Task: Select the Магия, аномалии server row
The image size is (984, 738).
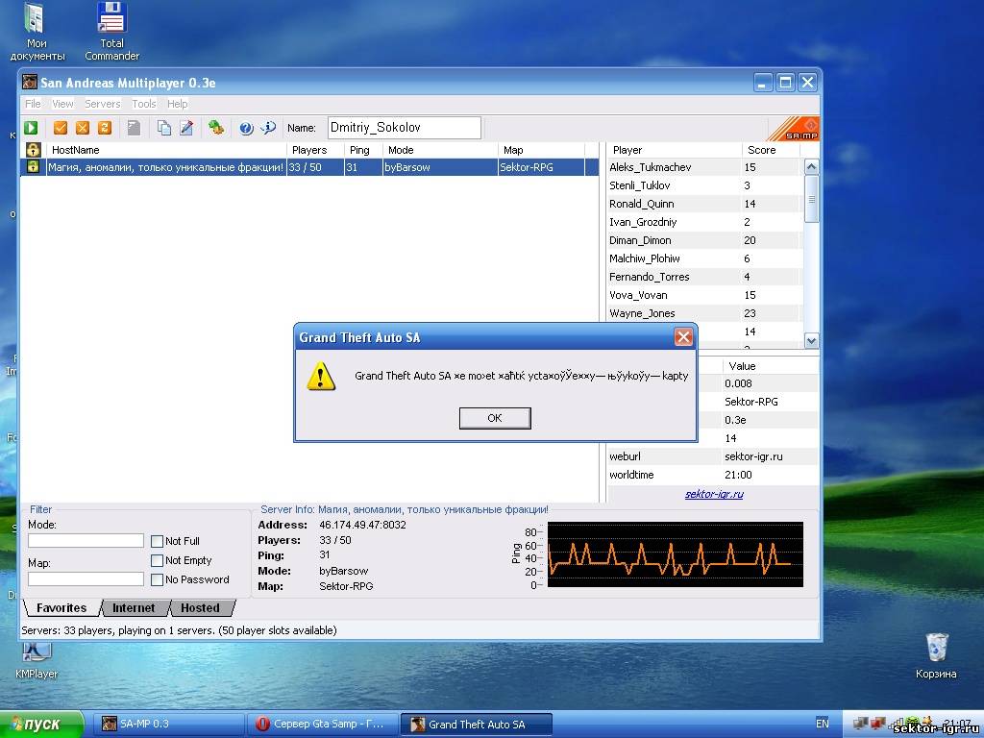Action: coord(309,167)
